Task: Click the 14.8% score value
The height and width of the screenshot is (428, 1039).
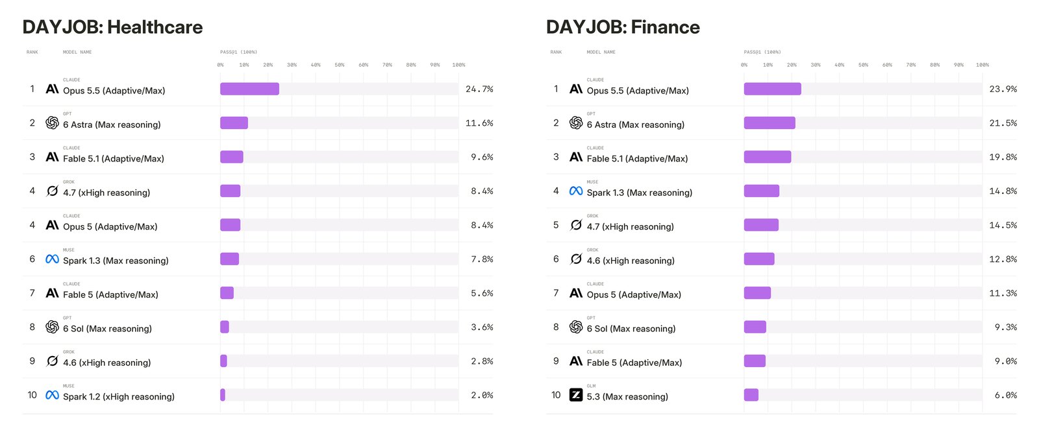Action: 1003,191
